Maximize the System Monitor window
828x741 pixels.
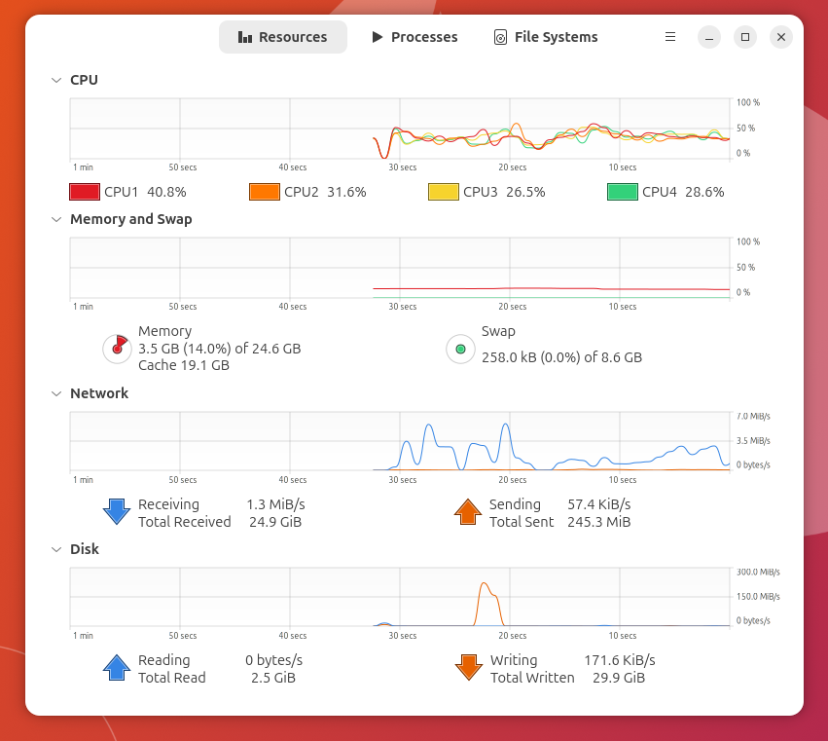pyautogui.click(x=745, y=37)
